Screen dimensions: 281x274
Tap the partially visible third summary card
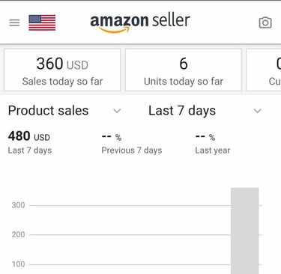(x=264, y=70)
